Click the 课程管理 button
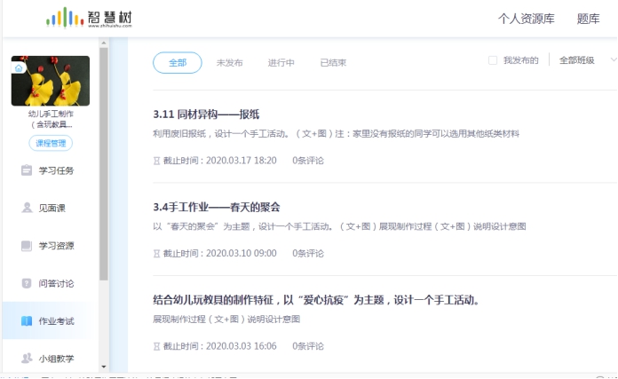618x379 pixels. pyautogui.click(x=51, y=143)
